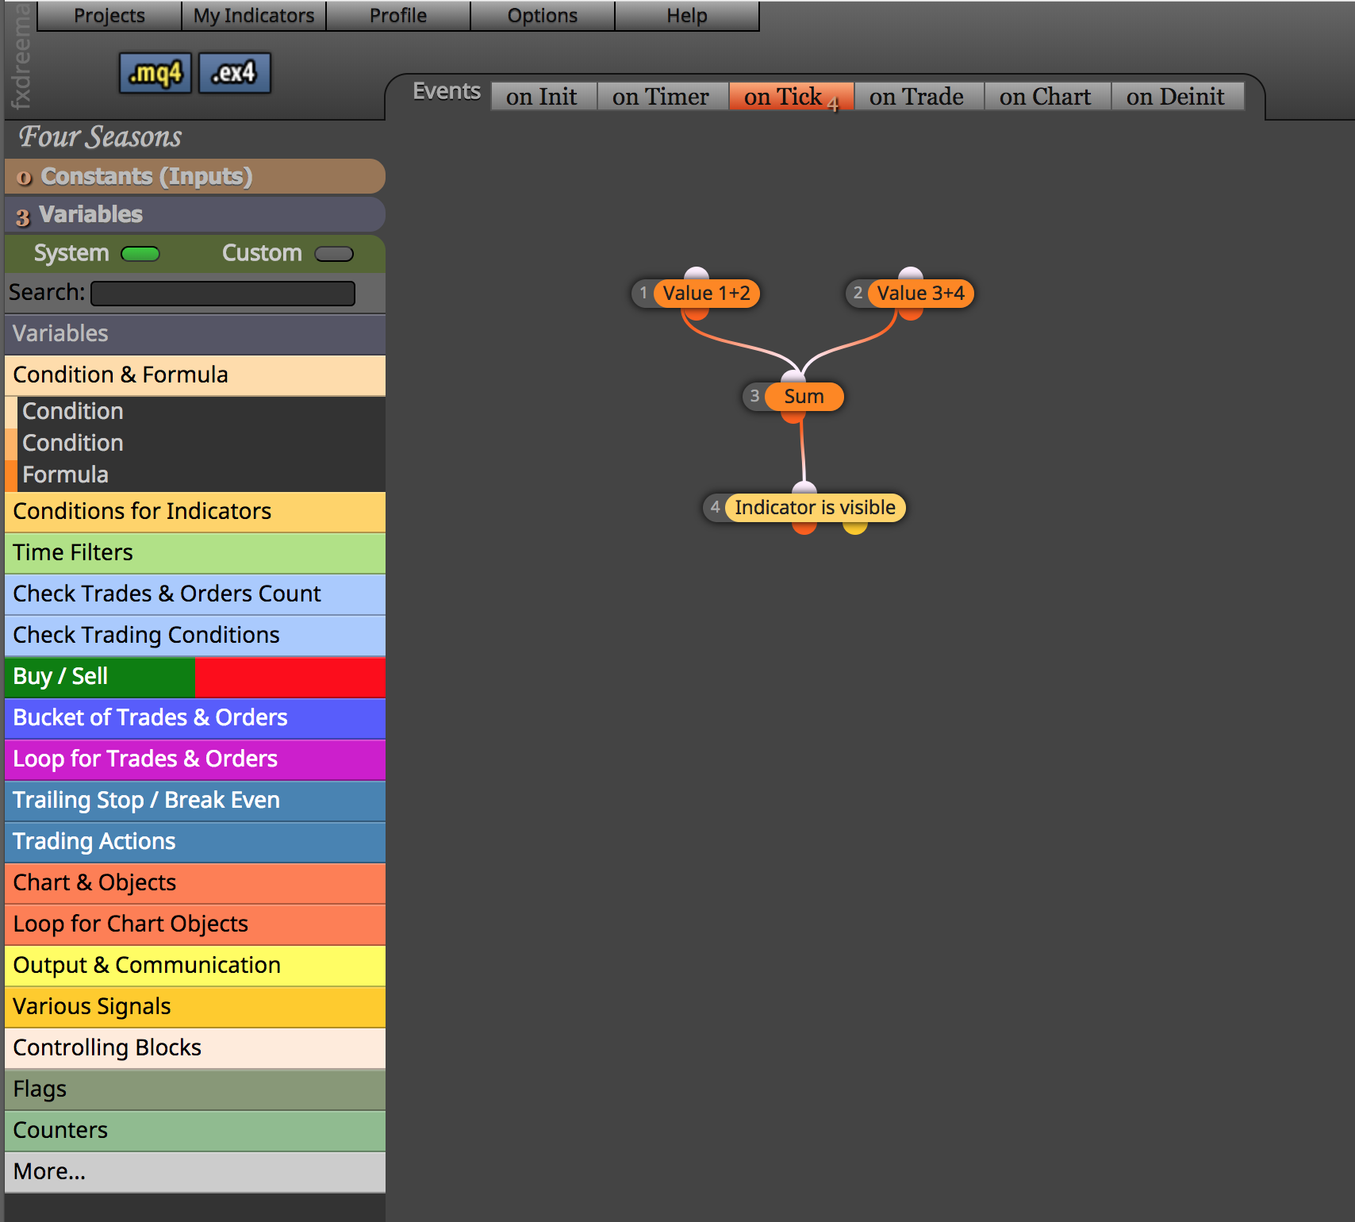This screenshot has height=1222, width=1355.
Task: Expand the Output & Communication category
Action: pyautogui.click(x=195, y=966)
